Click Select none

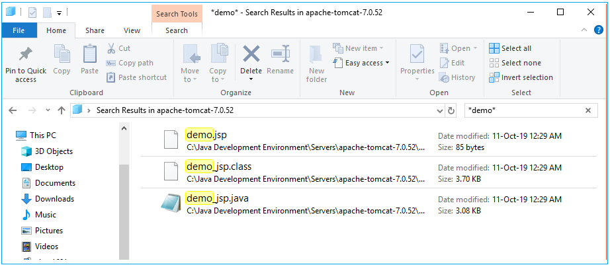coord(515,63)
